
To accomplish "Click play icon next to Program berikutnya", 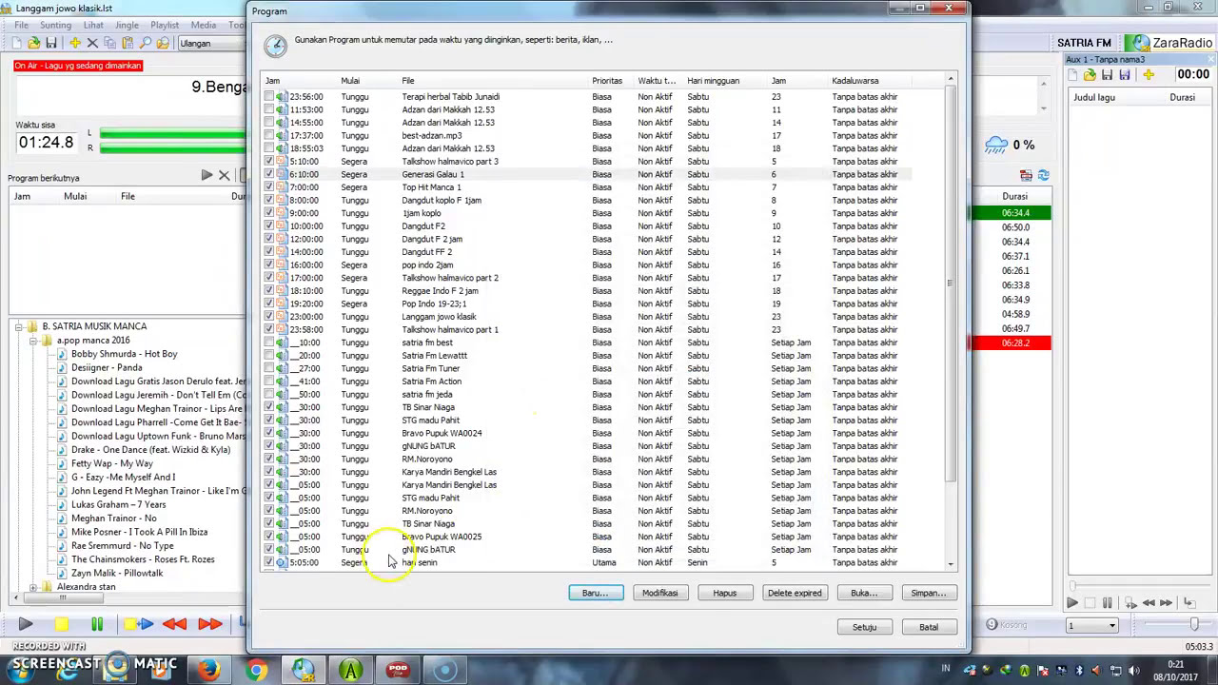I will point(206,175).
